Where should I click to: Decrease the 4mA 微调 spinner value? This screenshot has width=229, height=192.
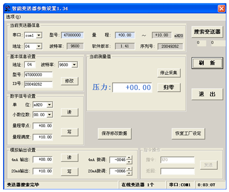[129, 162]
